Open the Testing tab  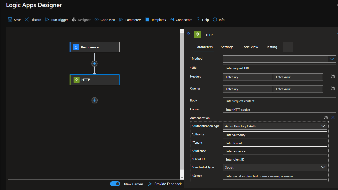(271, 47)
